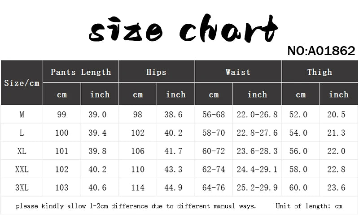Image resolution: width=359 pixels, height=218 pixels.
Task: Select the L size row label
Action: coord(22,133)
